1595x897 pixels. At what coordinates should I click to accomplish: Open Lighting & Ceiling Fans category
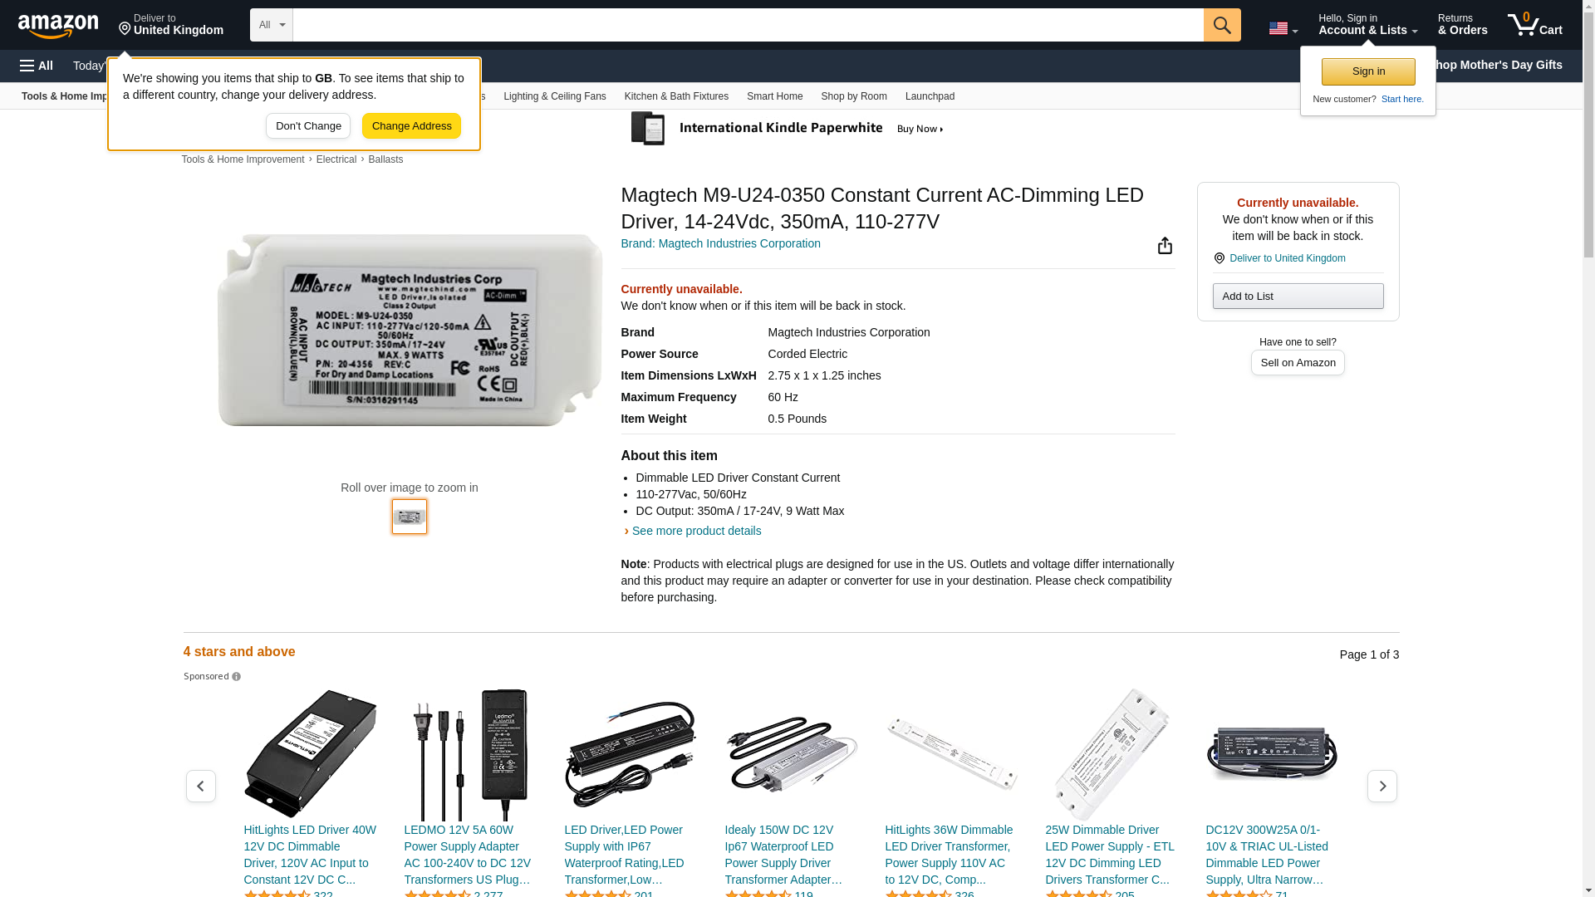[x=554, y=96]
